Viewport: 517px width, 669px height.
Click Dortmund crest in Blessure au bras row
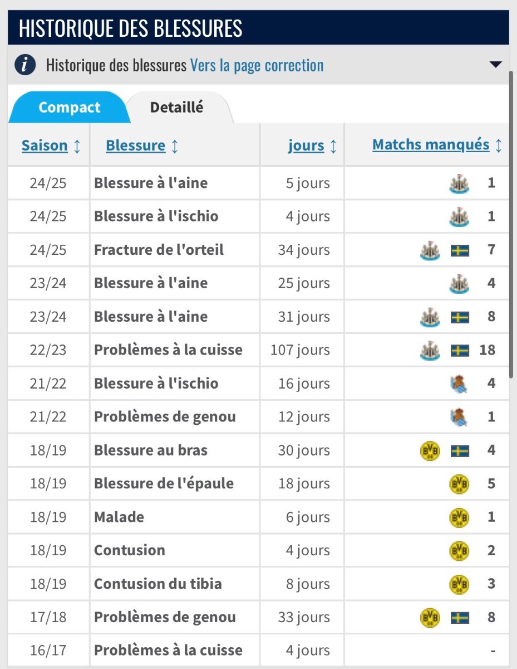coord(430,450)
